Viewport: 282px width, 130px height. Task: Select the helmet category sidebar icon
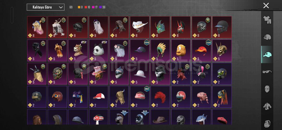(267, 37)
